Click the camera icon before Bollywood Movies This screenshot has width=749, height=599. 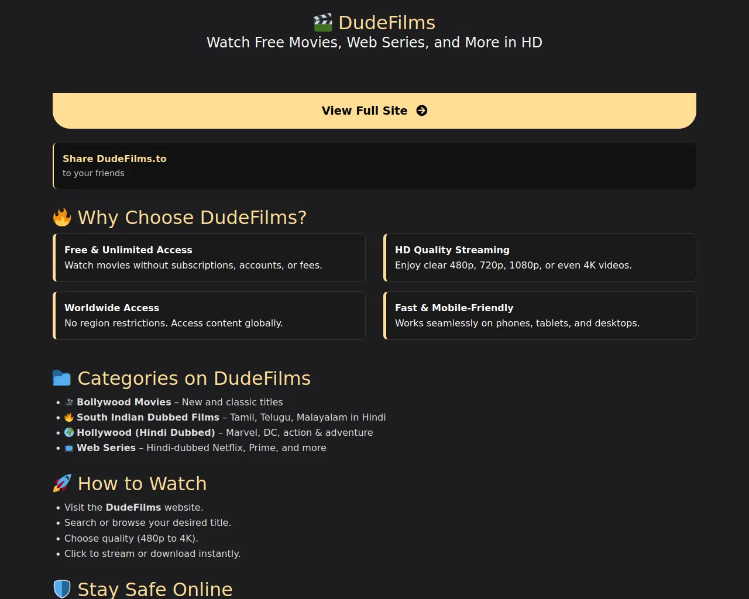tap(69, 402)
